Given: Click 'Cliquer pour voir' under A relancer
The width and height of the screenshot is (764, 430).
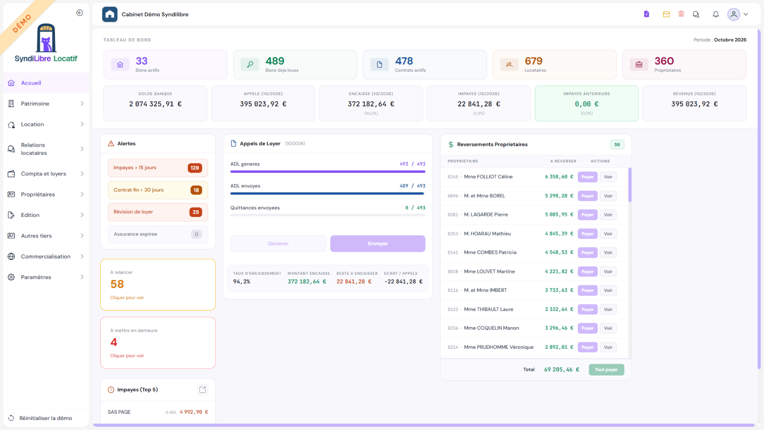Looking at the screenshot, I should (127, 298).
